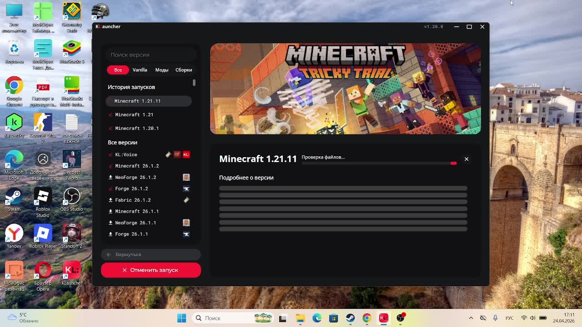Click the Forge anvil icon for 26.1.2

click(186, 188)
